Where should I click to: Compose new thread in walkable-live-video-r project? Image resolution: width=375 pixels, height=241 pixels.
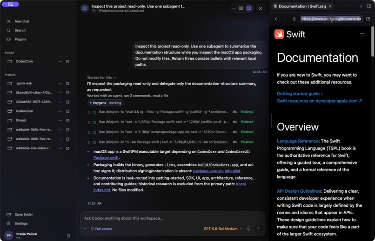pyautogui.click(x=67, y=149)
